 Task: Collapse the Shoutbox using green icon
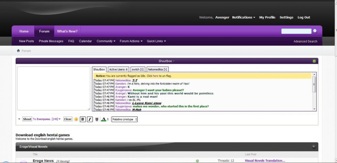314,61
